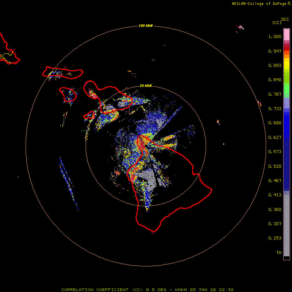Select the 0.840 scale value
292x292 pixels.
(x=275, y=80)
